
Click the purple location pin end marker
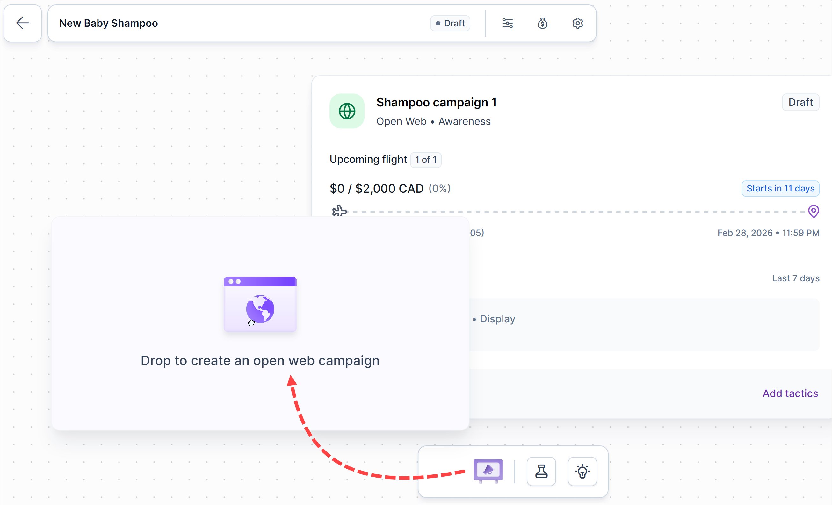point(813,212)
